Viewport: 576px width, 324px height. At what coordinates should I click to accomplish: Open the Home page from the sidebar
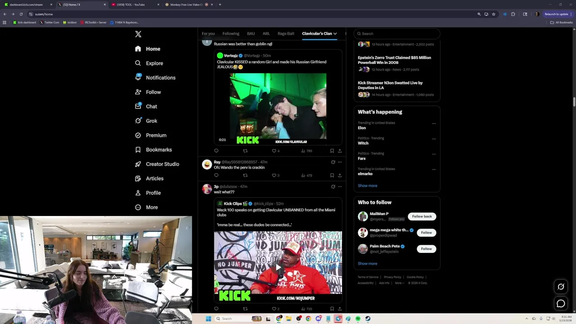pyautogui.click(x=148, y=49)
